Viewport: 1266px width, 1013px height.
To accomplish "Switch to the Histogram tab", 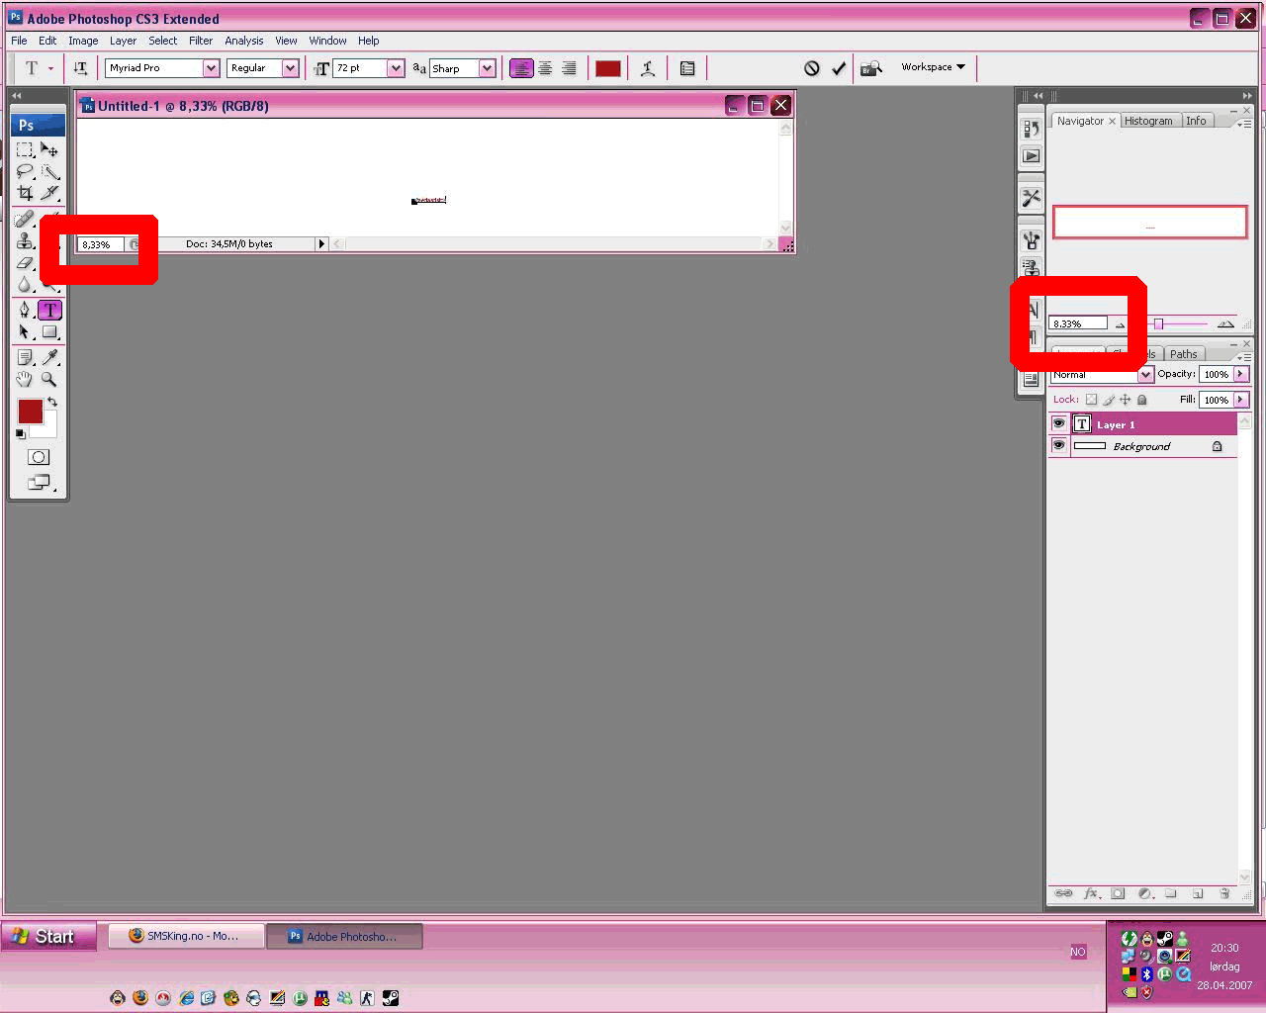I will (x=1148, y=121).
